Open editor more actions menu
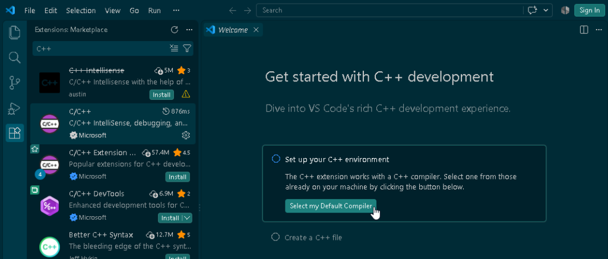 (x=598, y=30)
